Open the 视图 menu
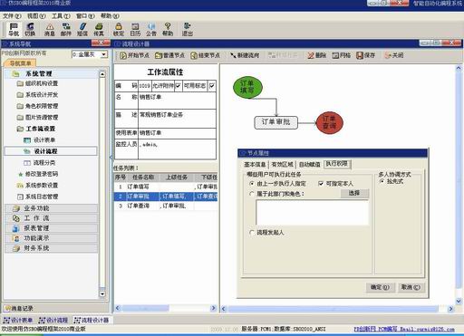Viewport: 464px width, 336px height. click(36, 15)
